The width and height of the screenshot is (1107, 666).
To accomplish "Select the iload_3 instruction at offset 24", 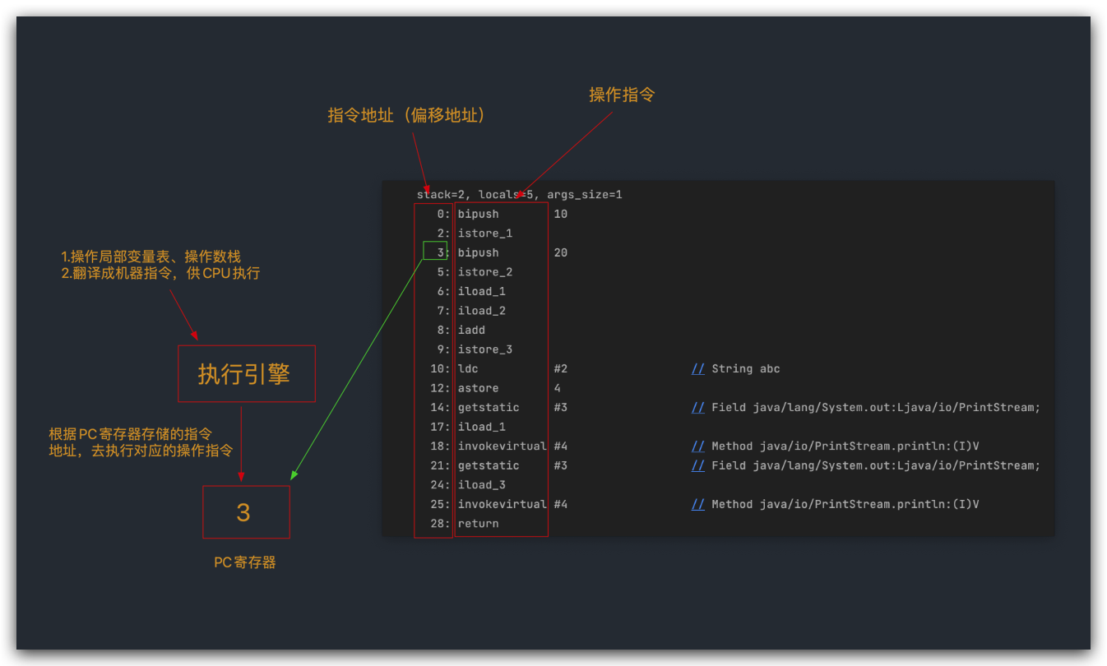I will 481,485.
